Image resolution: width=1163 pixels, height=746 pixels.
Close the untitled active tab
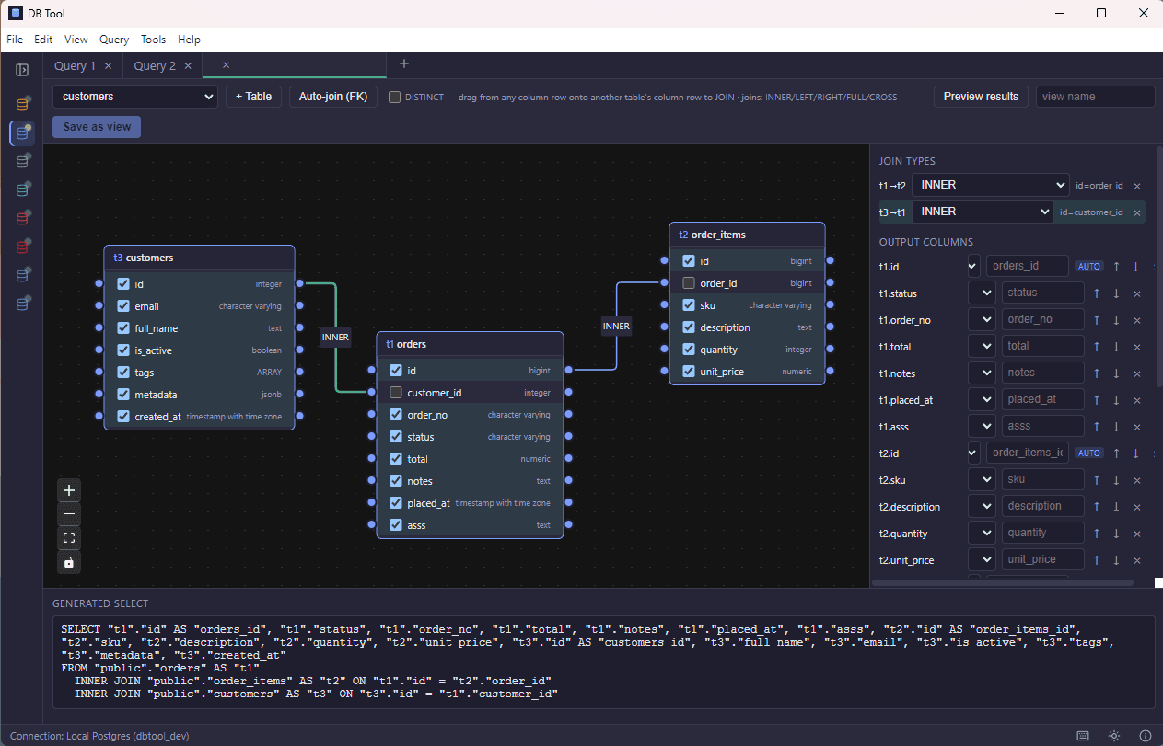pyautogui.click(x=226, y=65)
